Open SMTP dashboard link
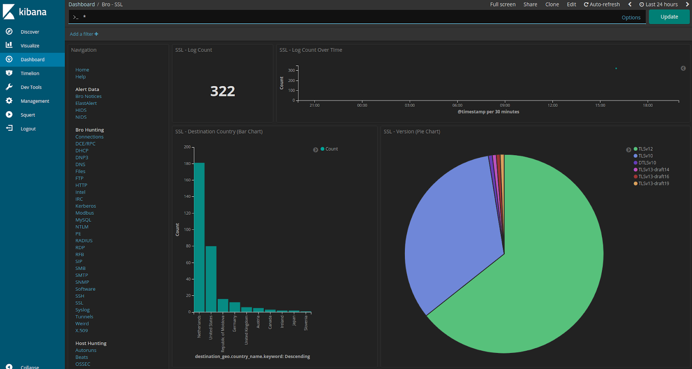 click(82, 275)
